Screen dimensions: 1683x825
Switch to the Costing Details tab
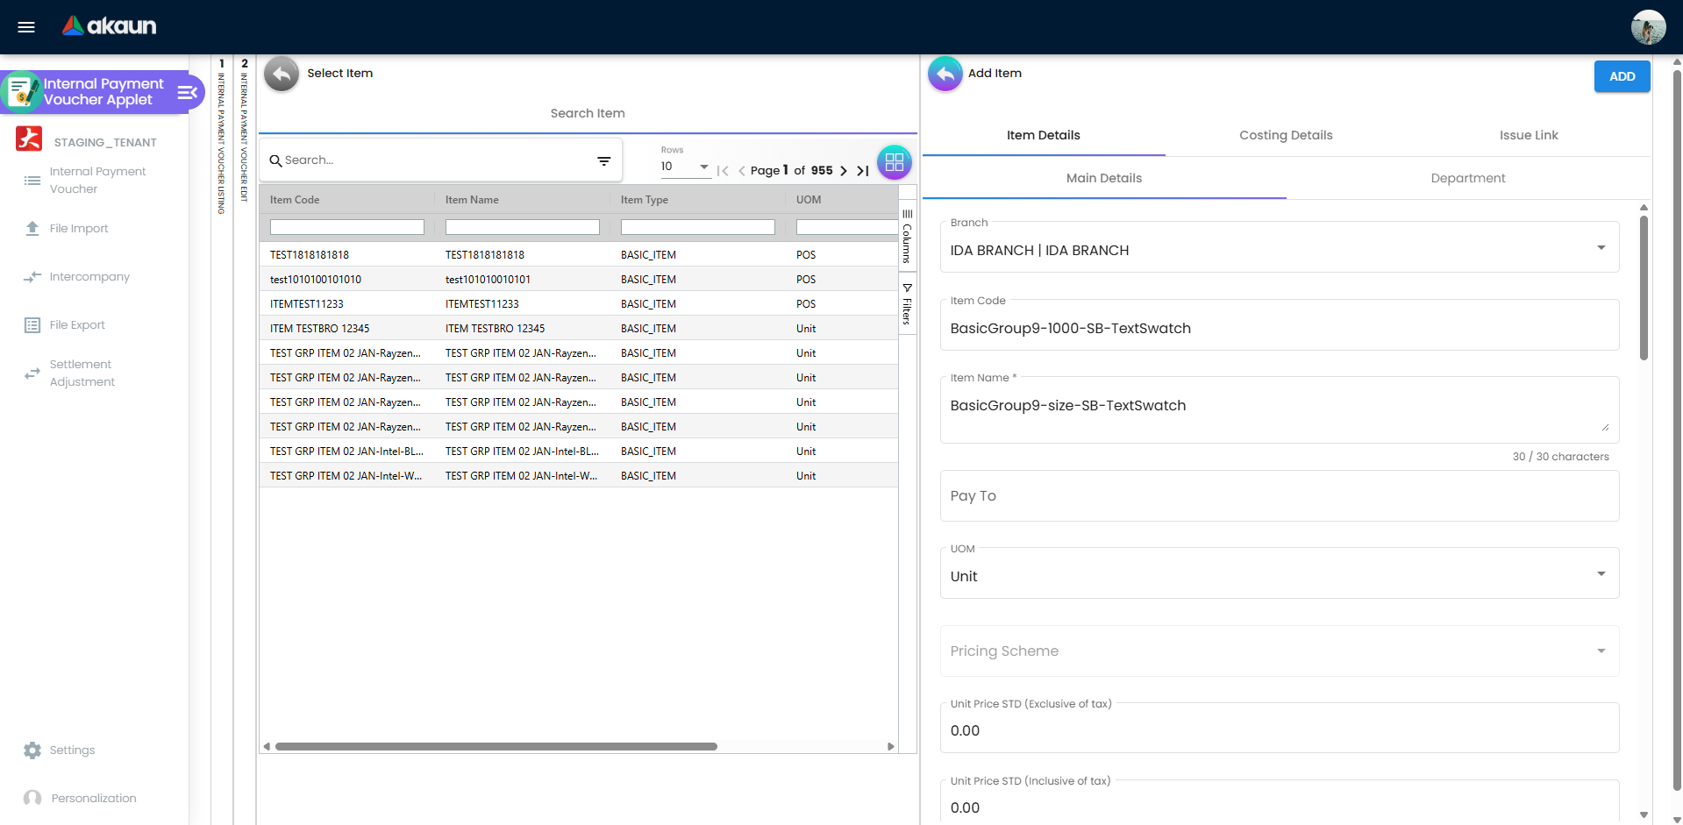tap(1285, 135)
